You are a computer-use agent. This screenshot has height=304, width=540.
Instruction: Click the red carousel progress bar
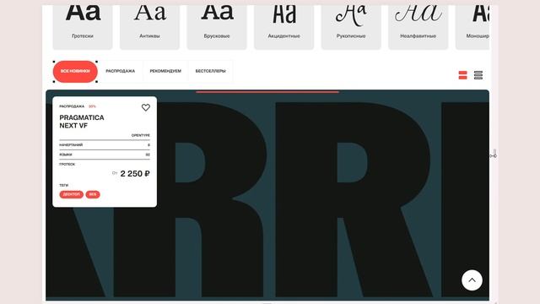coord(267,92)
